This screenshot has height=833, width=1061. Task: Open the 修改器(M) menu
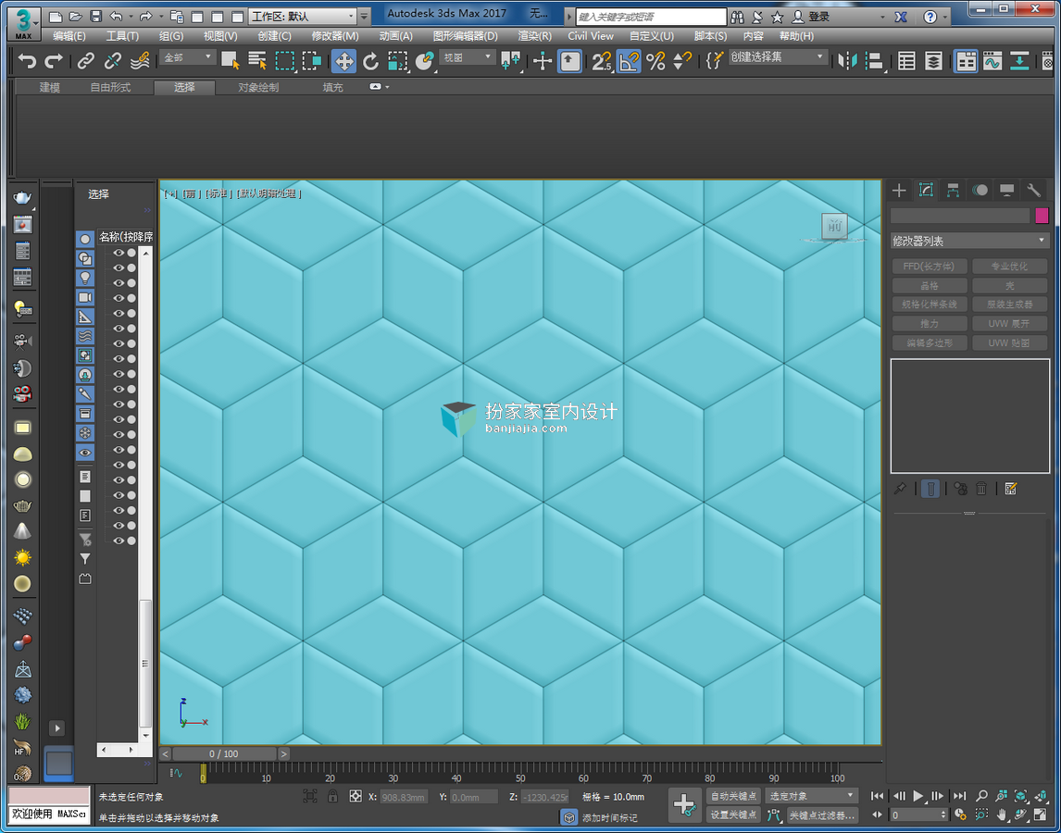pyautogui.click(x=335, y=36)
